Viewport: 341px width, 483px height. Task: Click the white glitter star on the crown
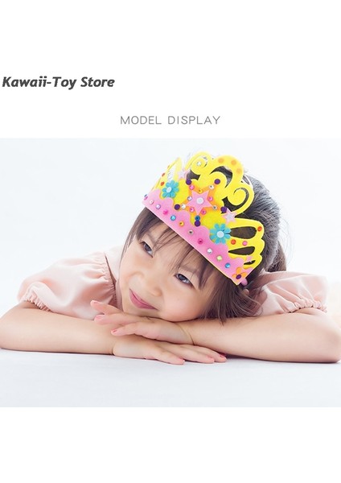(229, 216)
